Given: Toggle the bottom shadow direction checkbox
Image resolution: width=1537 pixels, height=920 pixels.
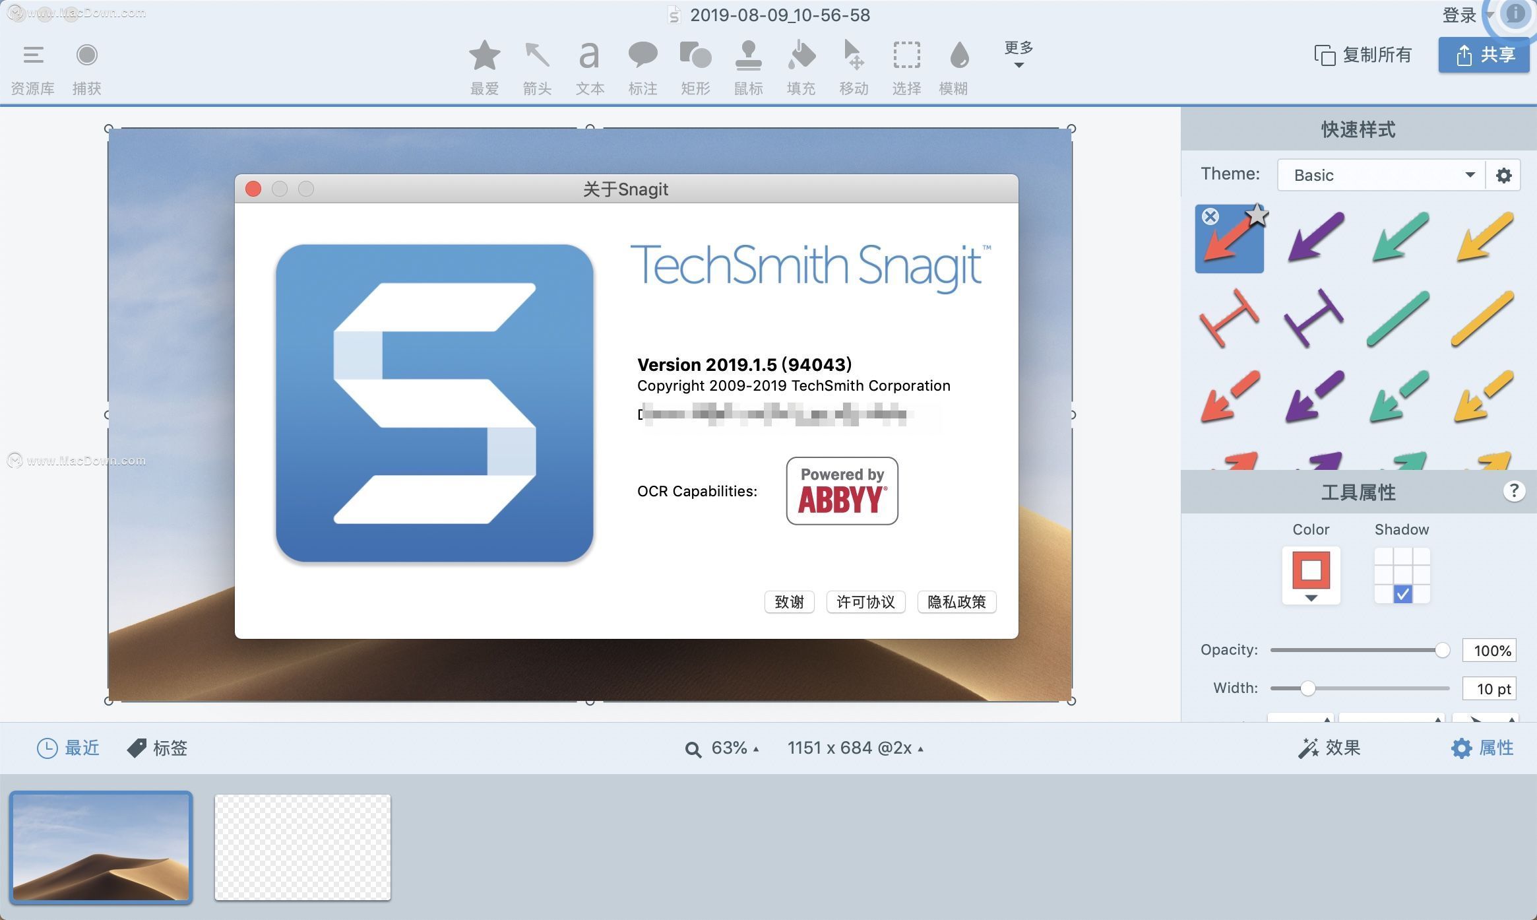Looking at the screenshot, I should pos(1402,594).
